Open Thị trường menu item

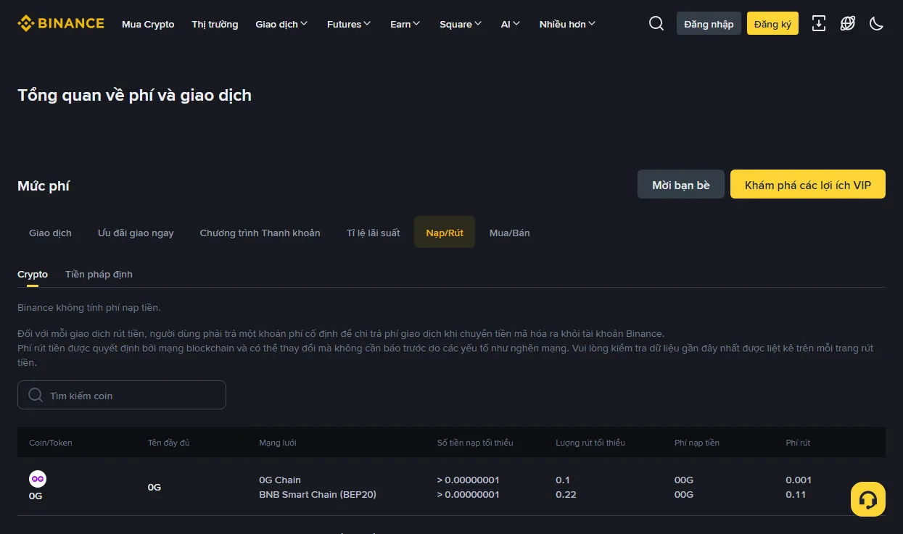[215, 24]
